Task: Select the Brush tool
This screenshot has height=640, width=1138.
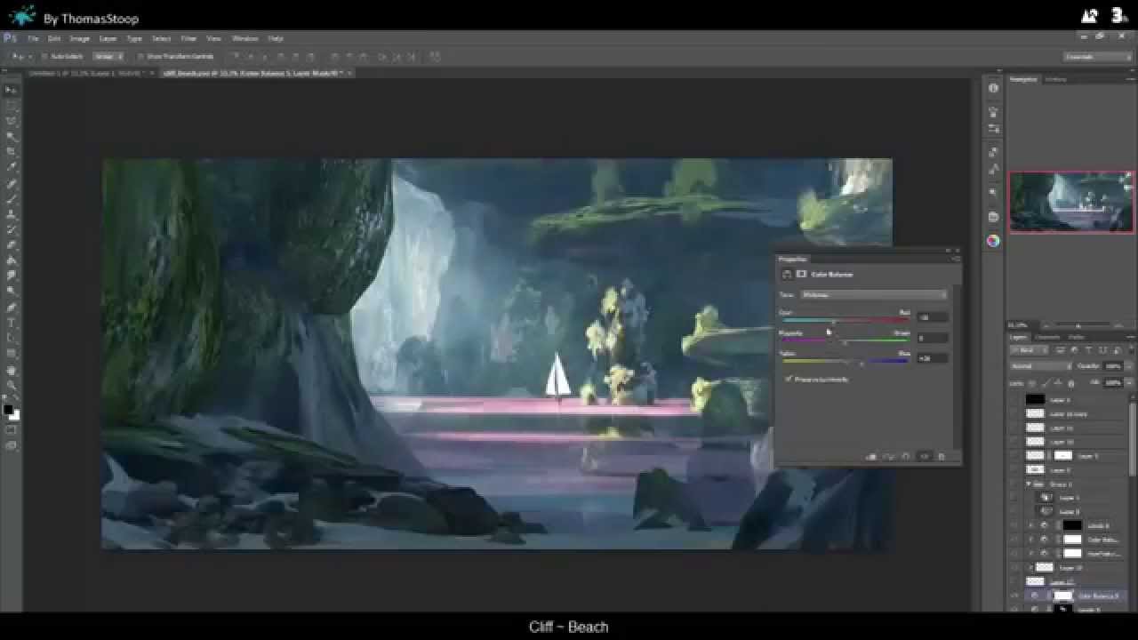Action: click(x=11, y=198)
